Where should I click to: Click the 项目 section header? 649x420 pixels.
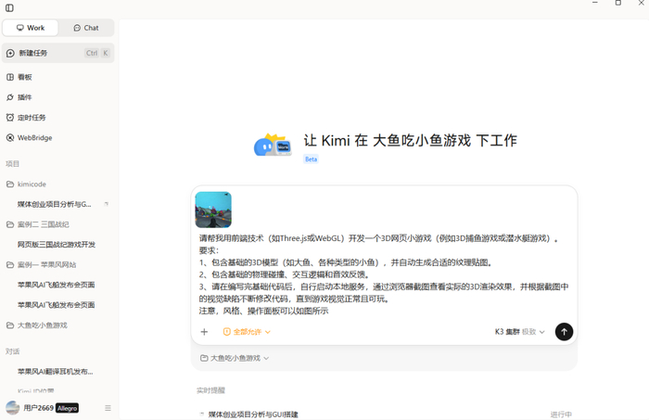pos(12,164)
